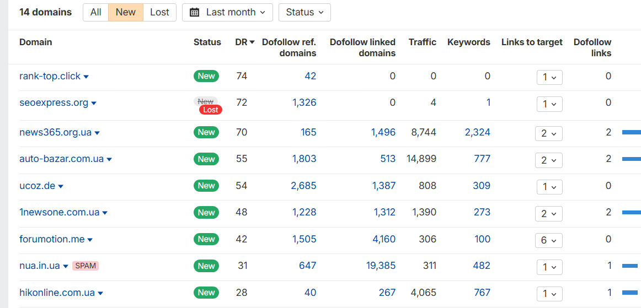Expand the caret next to ucoz.de

[61, 186]
